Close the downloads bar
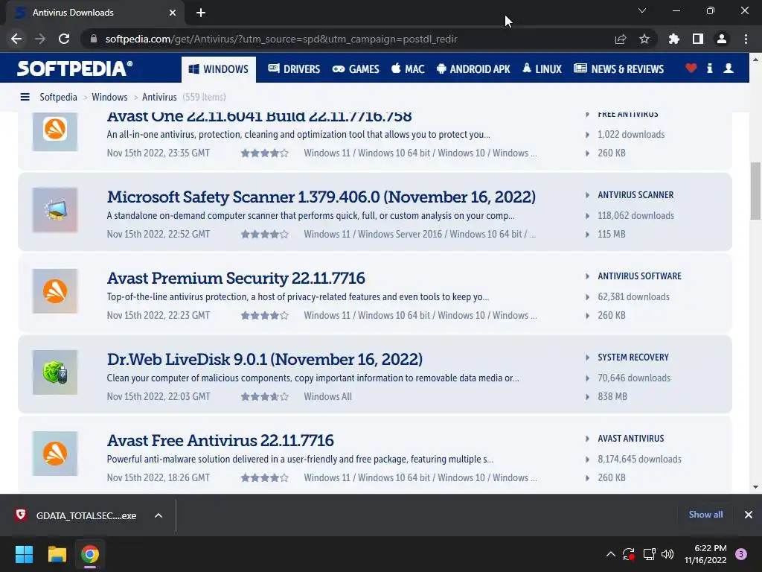Viewport: 762px width, 572px height. pos(749,515)
